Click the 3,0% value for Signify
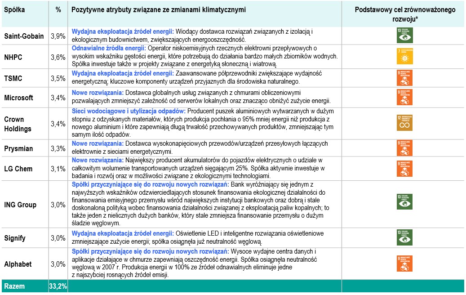Viewport: 466px width, 295px height. (58, 238)
